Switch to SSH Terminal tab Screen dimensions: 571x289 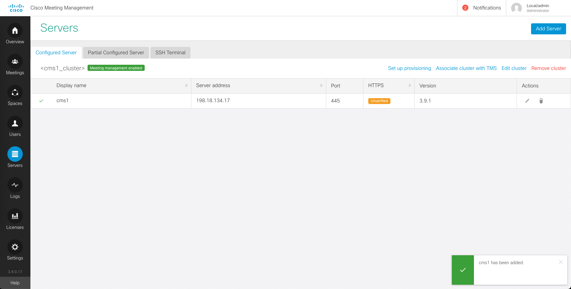click(x=170, y=53)
